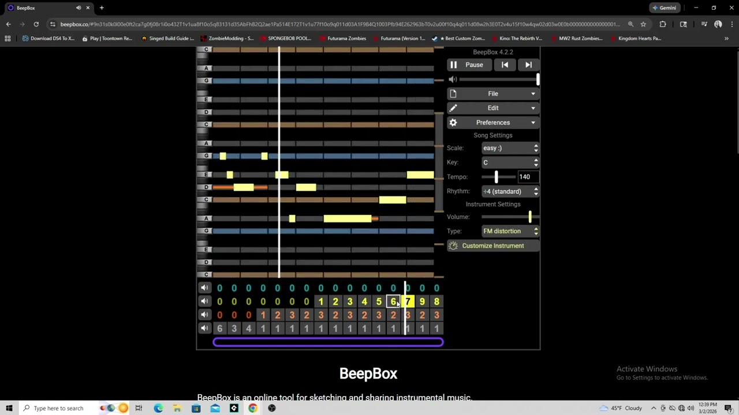Open notifications center icon
The image size is (739, 415).
(x=729, y=408)
